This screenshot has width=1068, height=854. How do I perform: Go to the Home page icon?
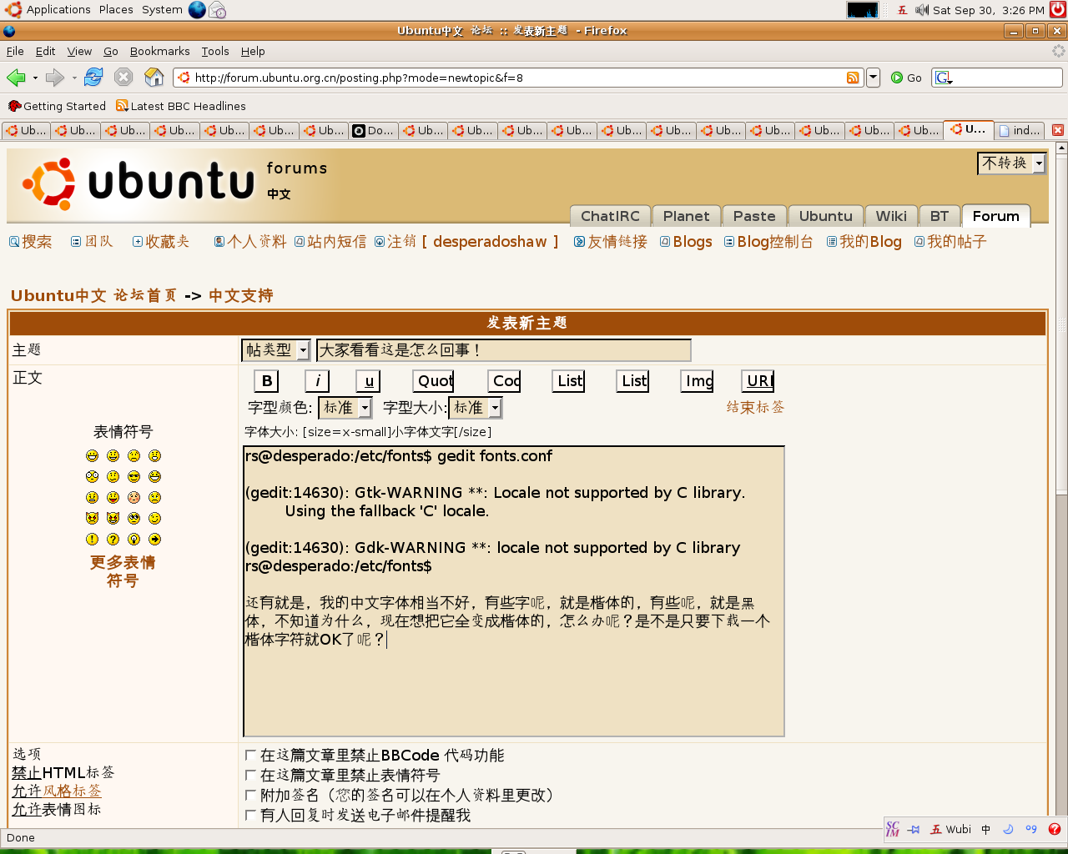coord(154,77)
